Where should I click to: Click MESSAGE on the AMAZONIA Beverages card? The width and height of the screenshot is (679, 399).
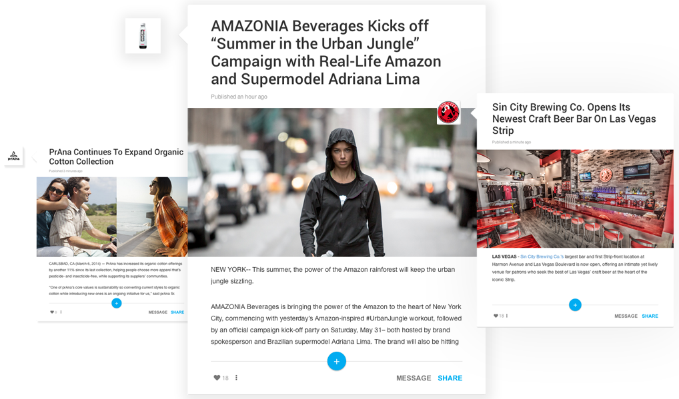[x=414, y=378]
